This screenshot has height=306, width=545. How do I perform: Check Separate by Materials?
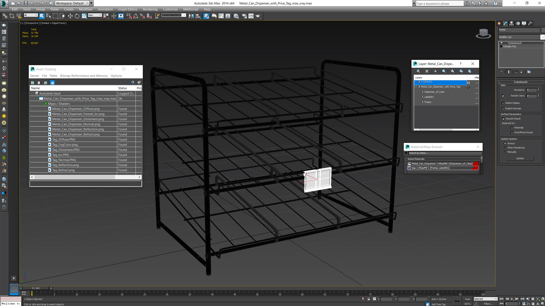click(512, 128)
